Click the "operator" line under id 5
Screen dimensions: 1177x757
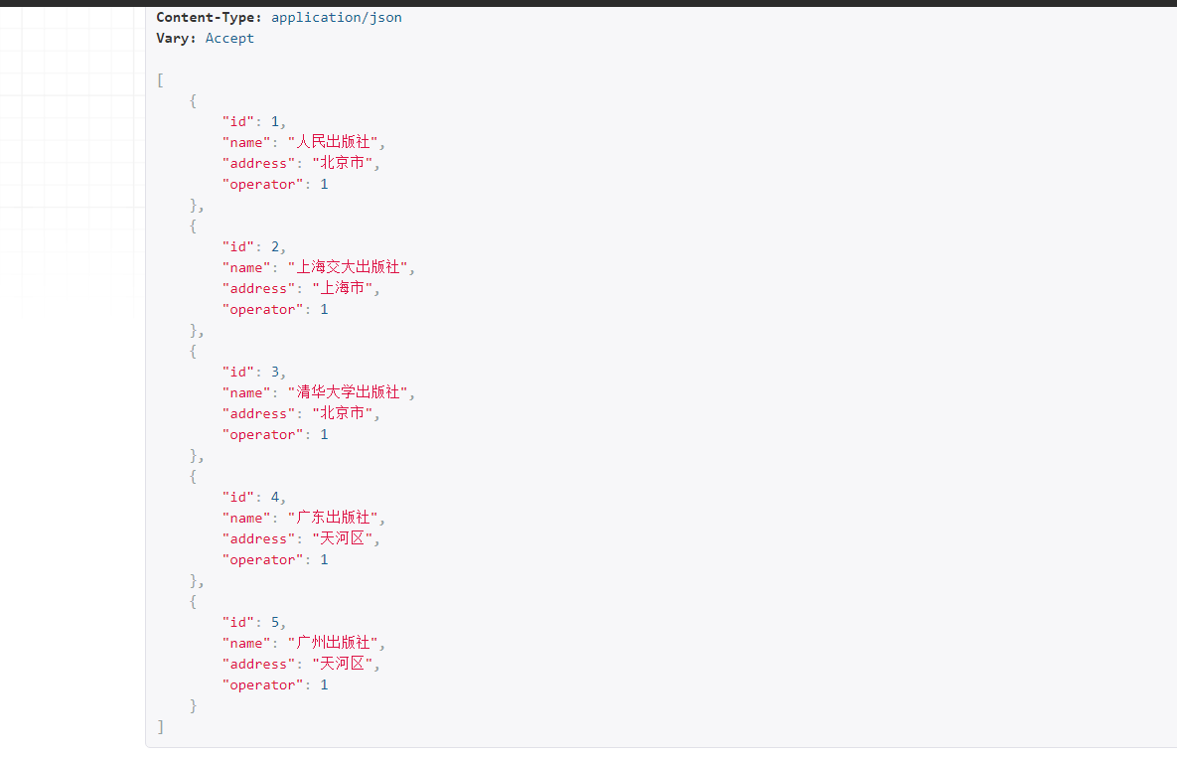coord(275,685)
